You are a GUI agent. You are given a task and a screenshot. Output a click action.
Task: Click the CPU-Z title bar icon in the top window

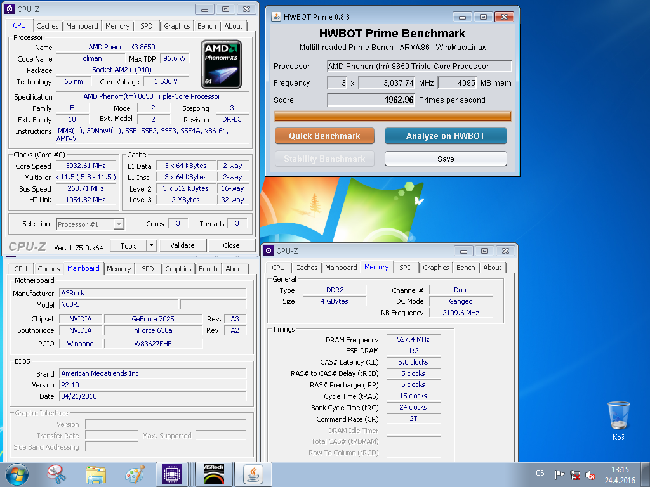(x=9, y=9)
